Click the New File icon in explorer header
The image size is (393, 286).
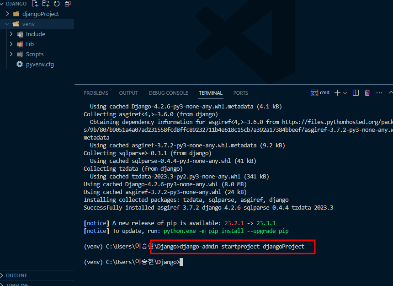coord(35,4)
